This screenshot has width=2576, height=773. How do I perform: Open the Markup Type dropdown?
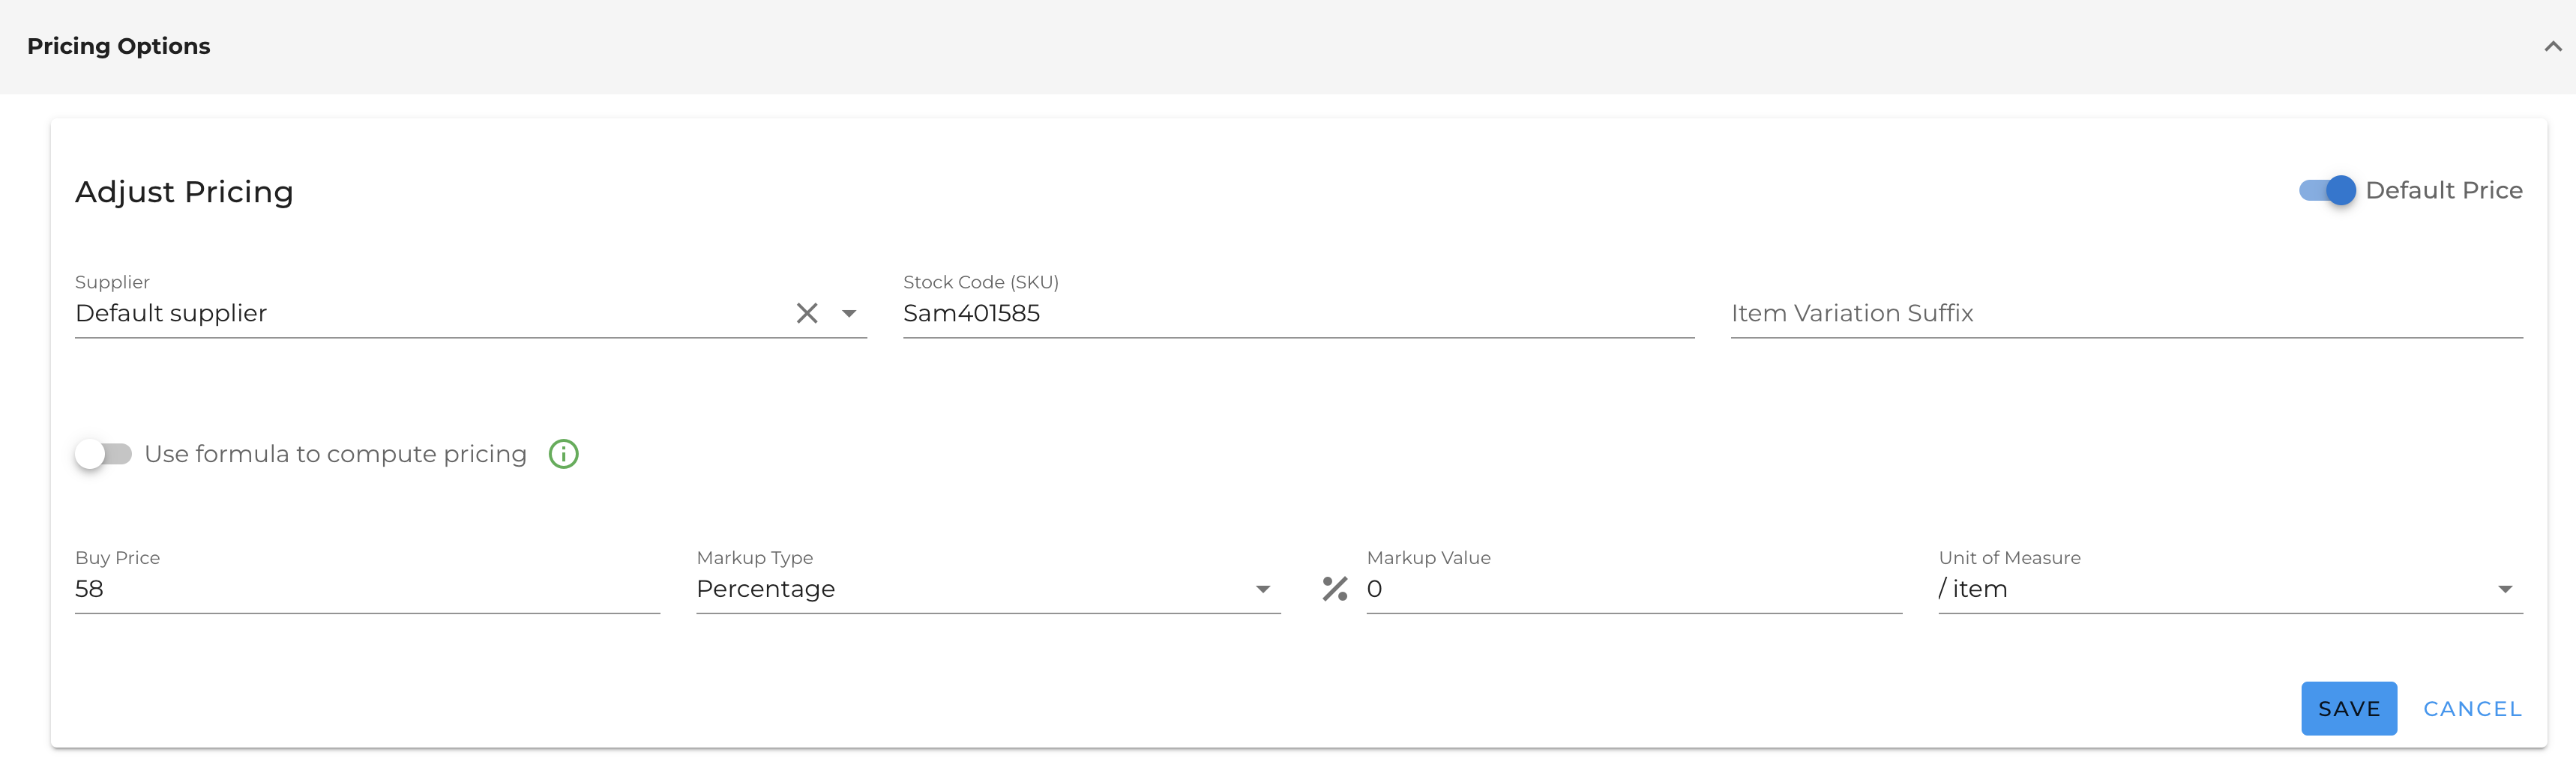(x=987, y=589)
